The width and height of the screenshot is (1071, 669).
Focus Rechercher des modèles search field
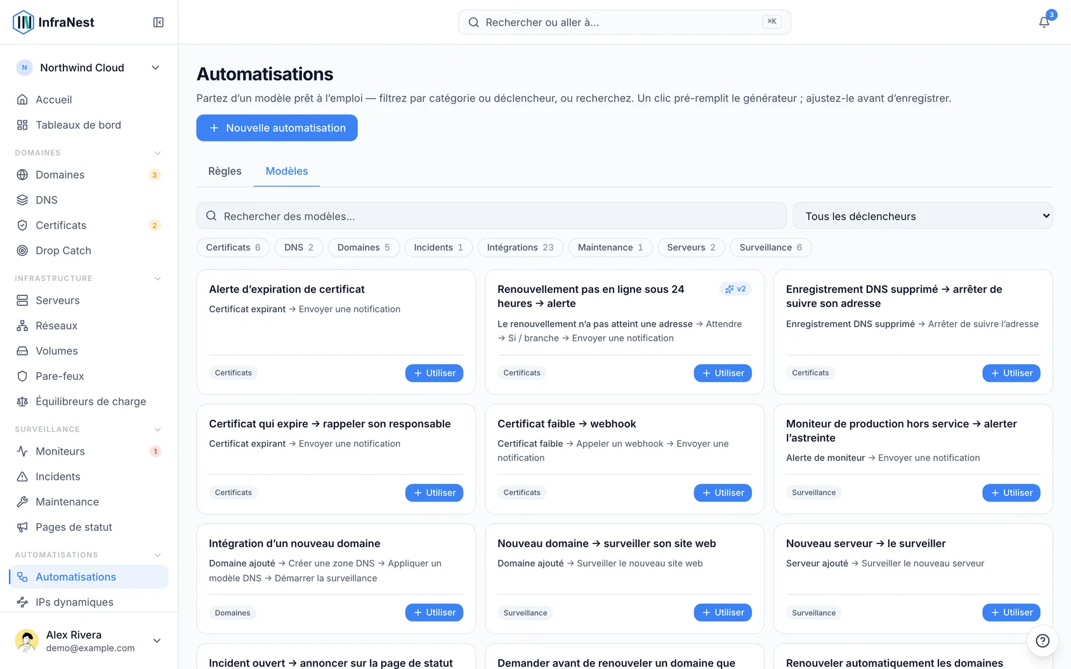click(491, 216)
